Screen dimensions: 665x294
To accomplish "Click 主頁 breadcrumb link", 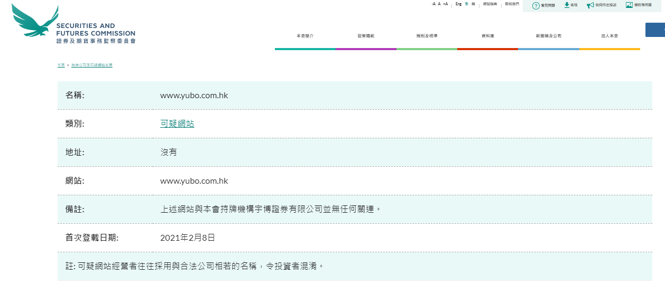I will point(61,65).
